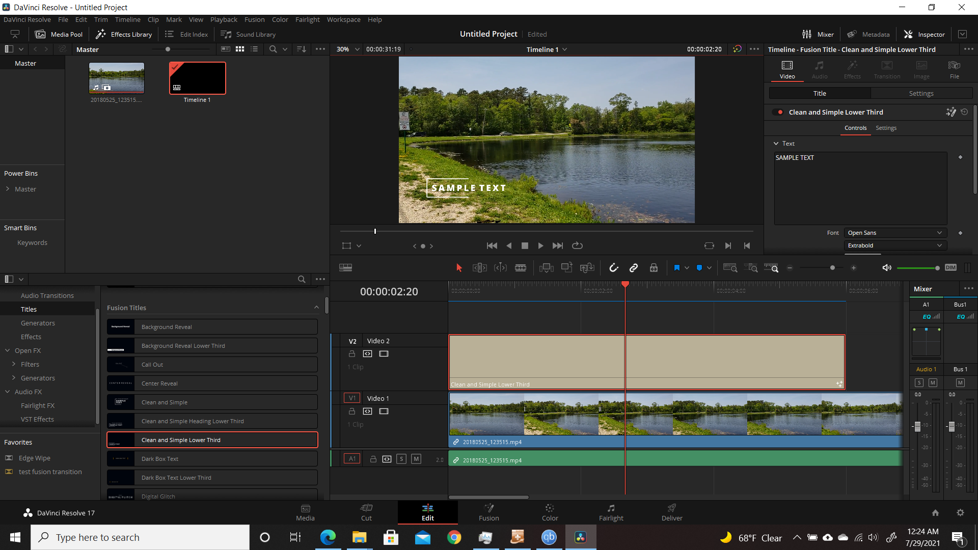Lock the Video 2 track
This screenshot has width=978, height=550.
click(x=351, y=354)
